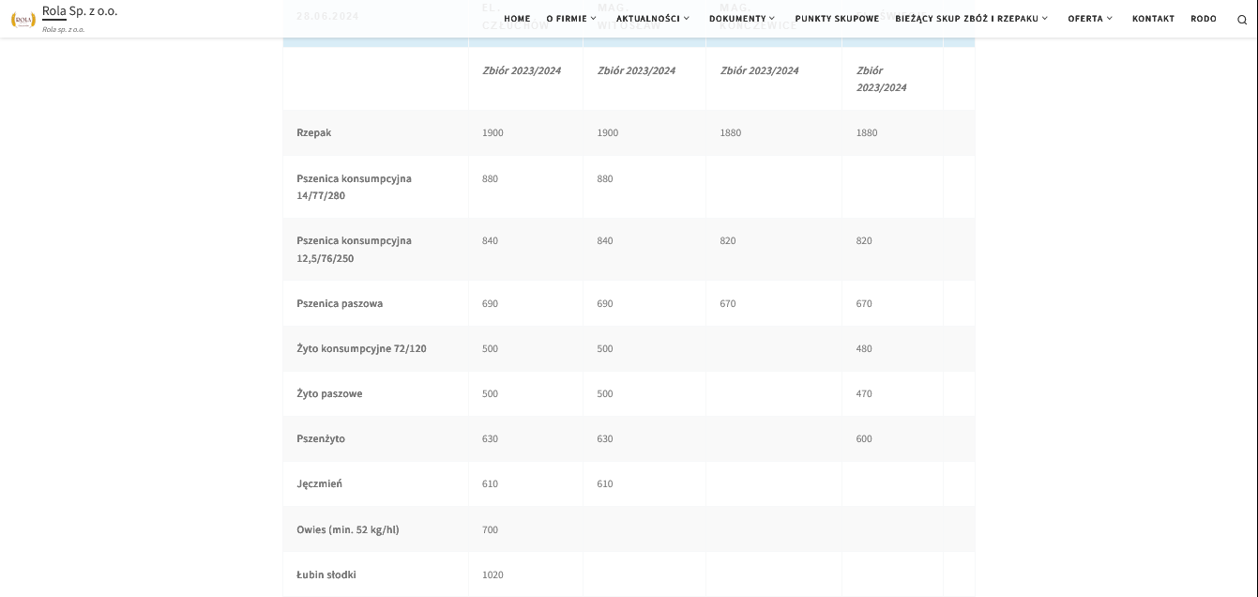The image size is (1258, 597).
Task: Click the Bieżący skup zbóż i rzepaku link
Action: click(x=966, y=19)
